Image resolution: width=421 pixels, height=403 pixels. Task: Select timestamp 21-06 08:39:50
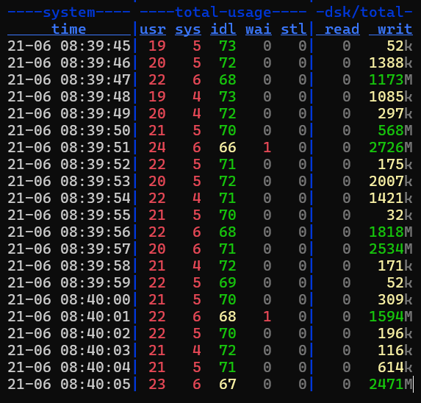click(69, 130)
